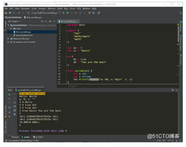Close Run panel with red X
The width and height of the screenshot is (186, 147).
click(10, 117)
